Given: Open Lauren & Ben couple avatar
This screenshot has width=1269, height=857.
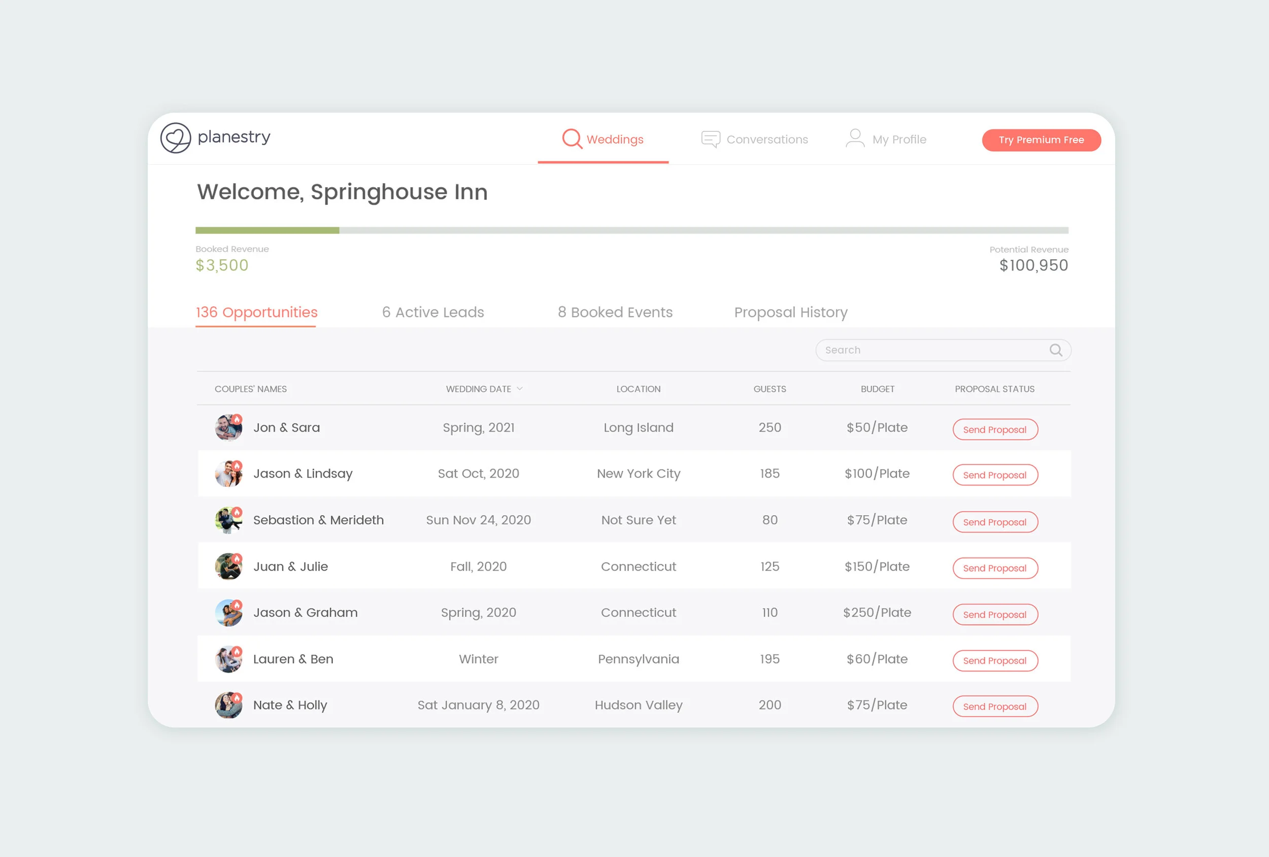Looking at the screenshot, I should (228, 659).
